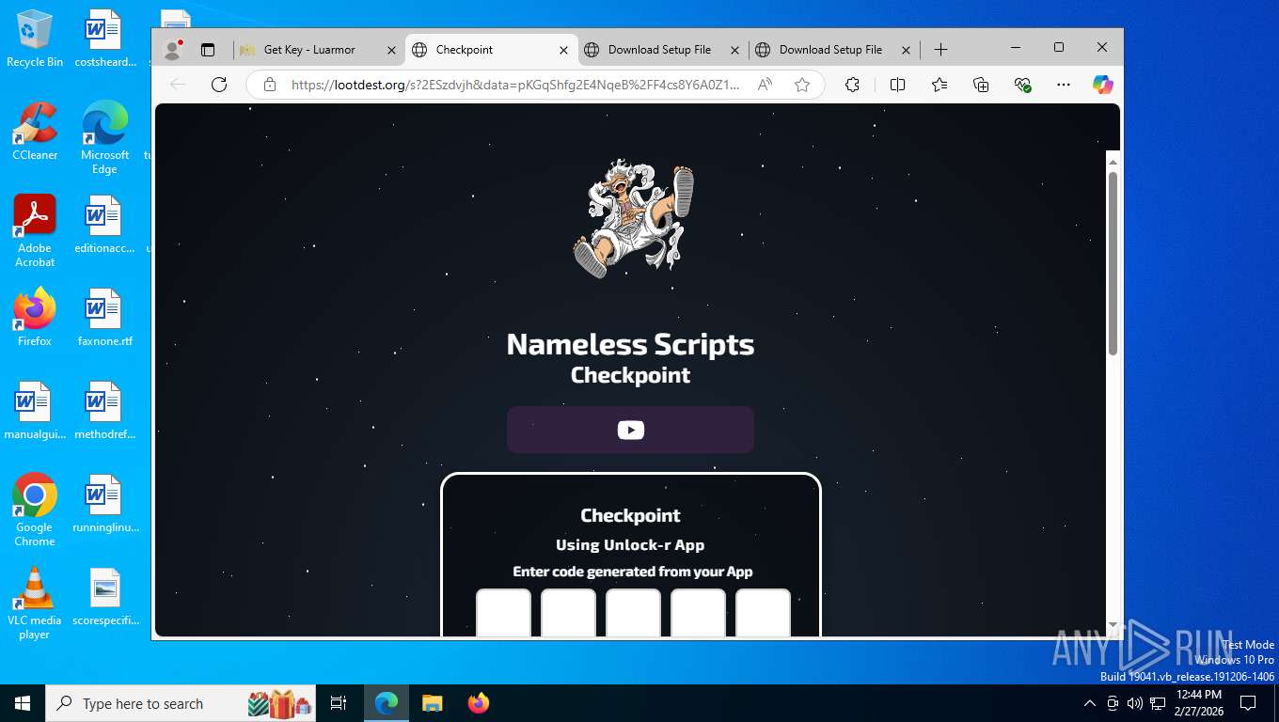Open the volume control in system tray
The height and width of the screenshot is (722, 1279).
pos(1135,703)
